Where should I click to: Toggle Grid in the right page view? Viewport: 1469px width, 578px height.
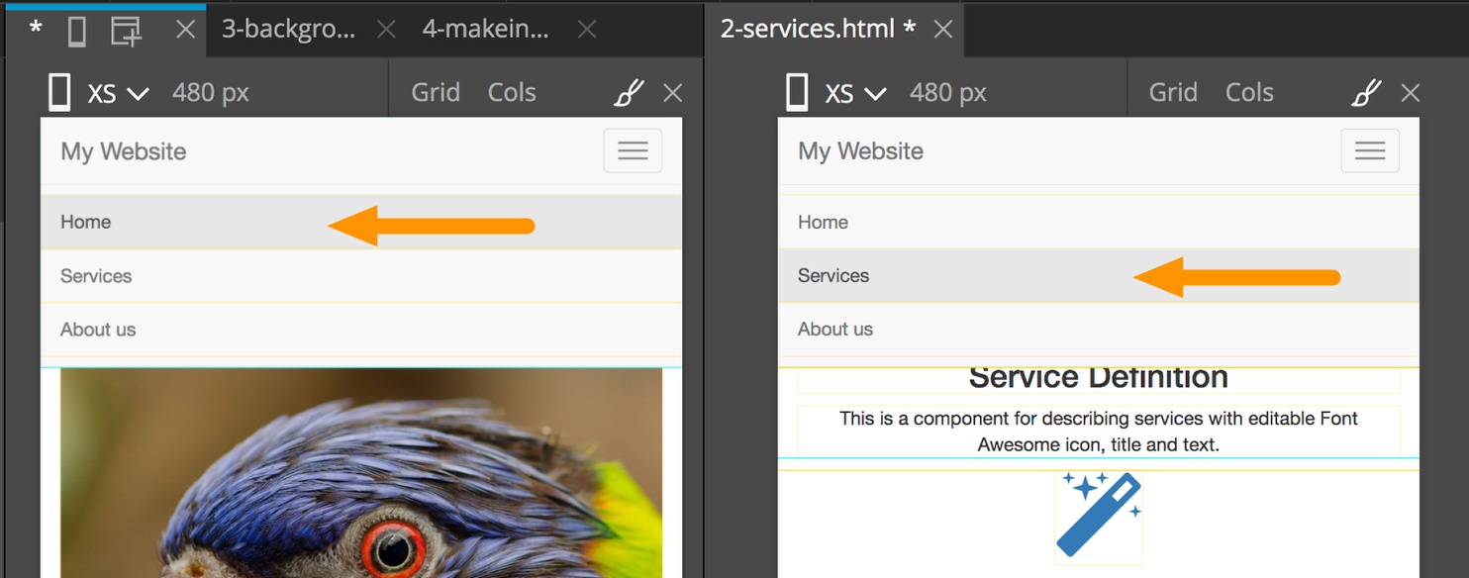coord(1173,92)
